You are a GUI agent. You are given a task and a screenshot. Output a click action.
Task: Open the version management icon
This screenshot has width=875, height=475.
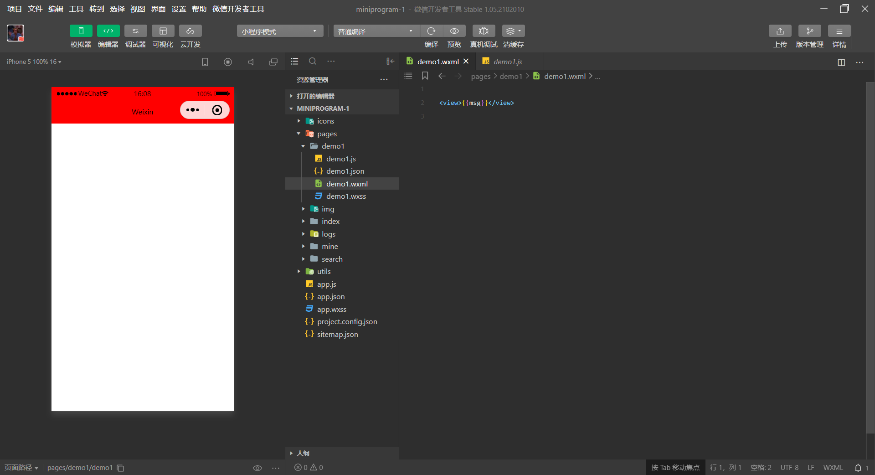click(x=809, y=31)
